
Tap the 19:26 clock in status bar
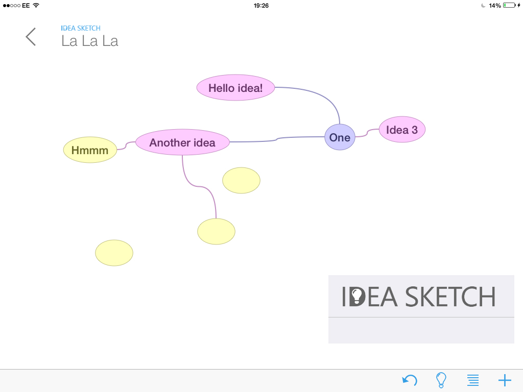(261, 6)
